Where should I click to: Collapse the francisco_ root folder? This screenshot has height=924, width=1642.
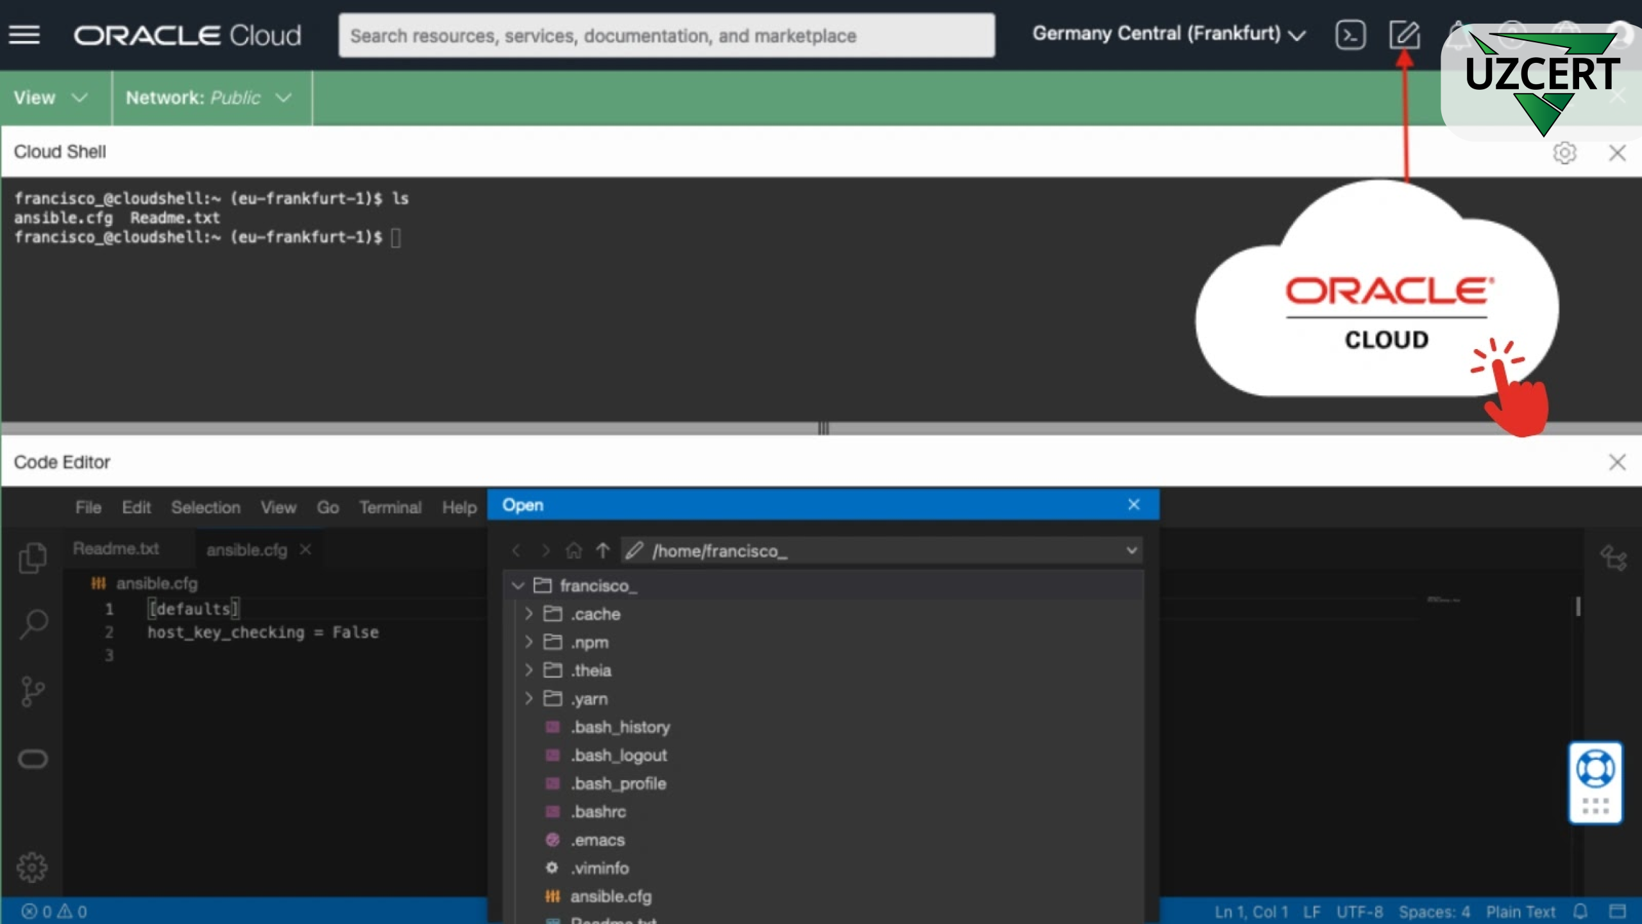pos(518,585)
